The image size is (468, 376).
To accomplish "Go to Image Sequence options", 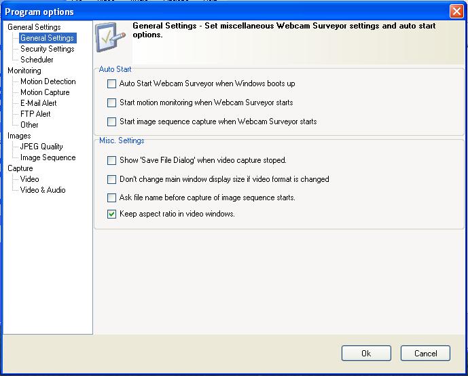I will tap(48, 157).
